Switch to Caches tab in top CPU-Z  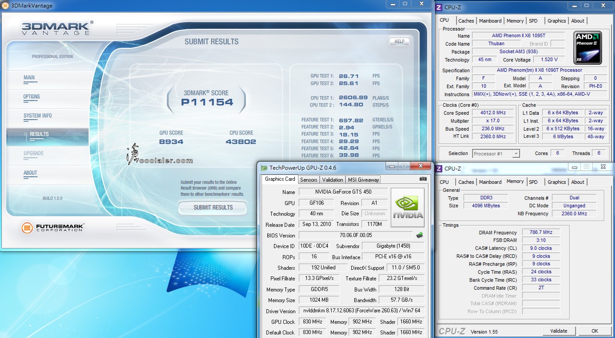[466, 21]
